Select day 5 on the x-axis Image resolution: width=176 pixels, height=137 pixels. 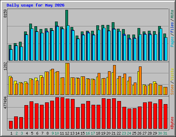[x=32, y=133]
